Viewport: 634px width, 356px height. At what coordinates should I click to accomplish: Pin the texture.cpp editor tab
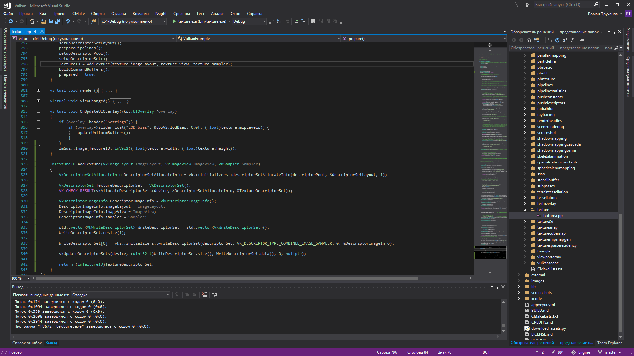[x=36, y=32]
